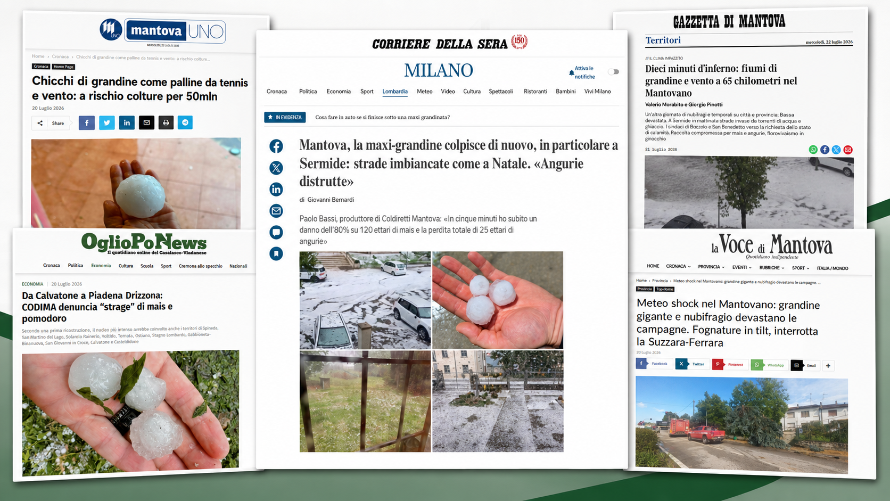Open OglioPoNews hailstones with leaves photo
The image size is (890, 501).
130,413
